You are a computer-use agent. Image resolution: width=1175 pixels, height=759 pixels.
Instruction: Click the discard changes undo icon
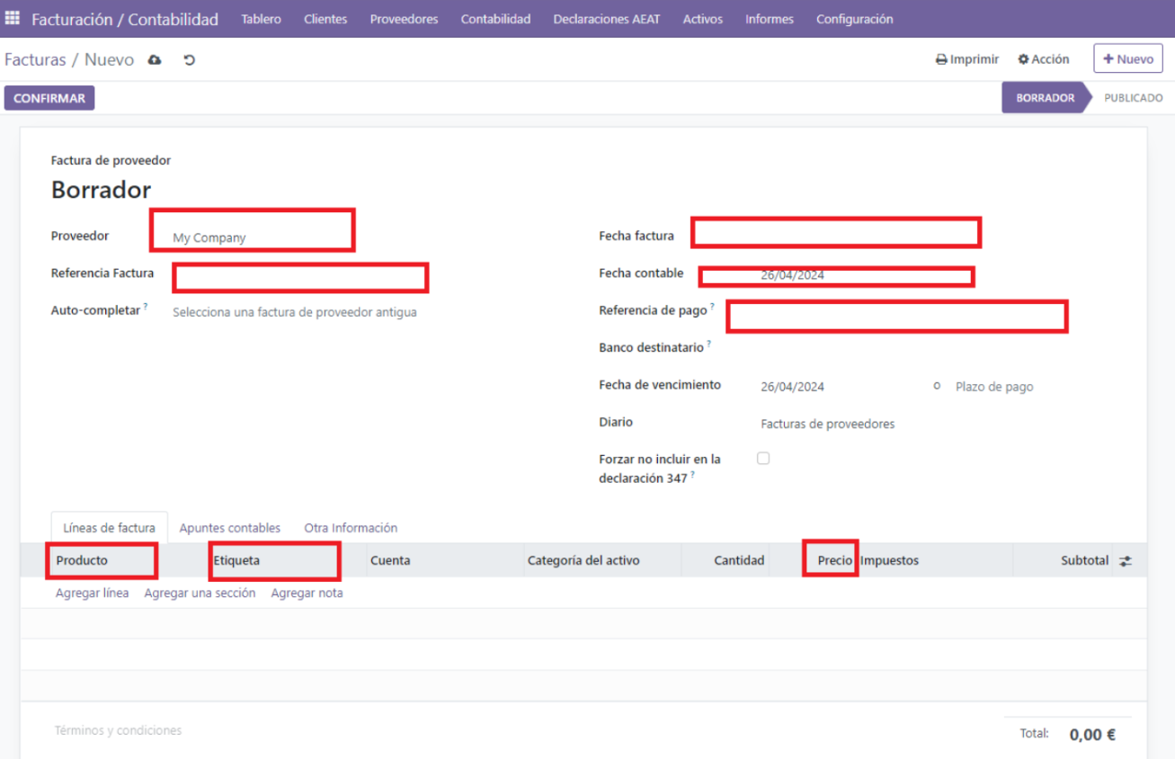pos(189,60)
